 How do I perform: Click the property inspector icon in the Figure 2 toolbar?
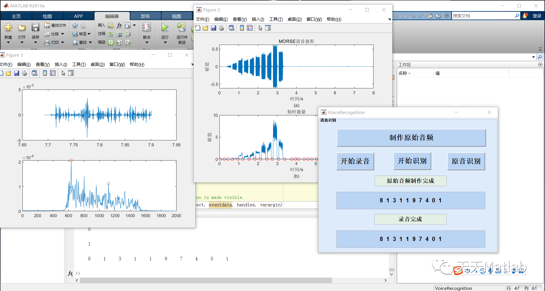coord(268,28)
